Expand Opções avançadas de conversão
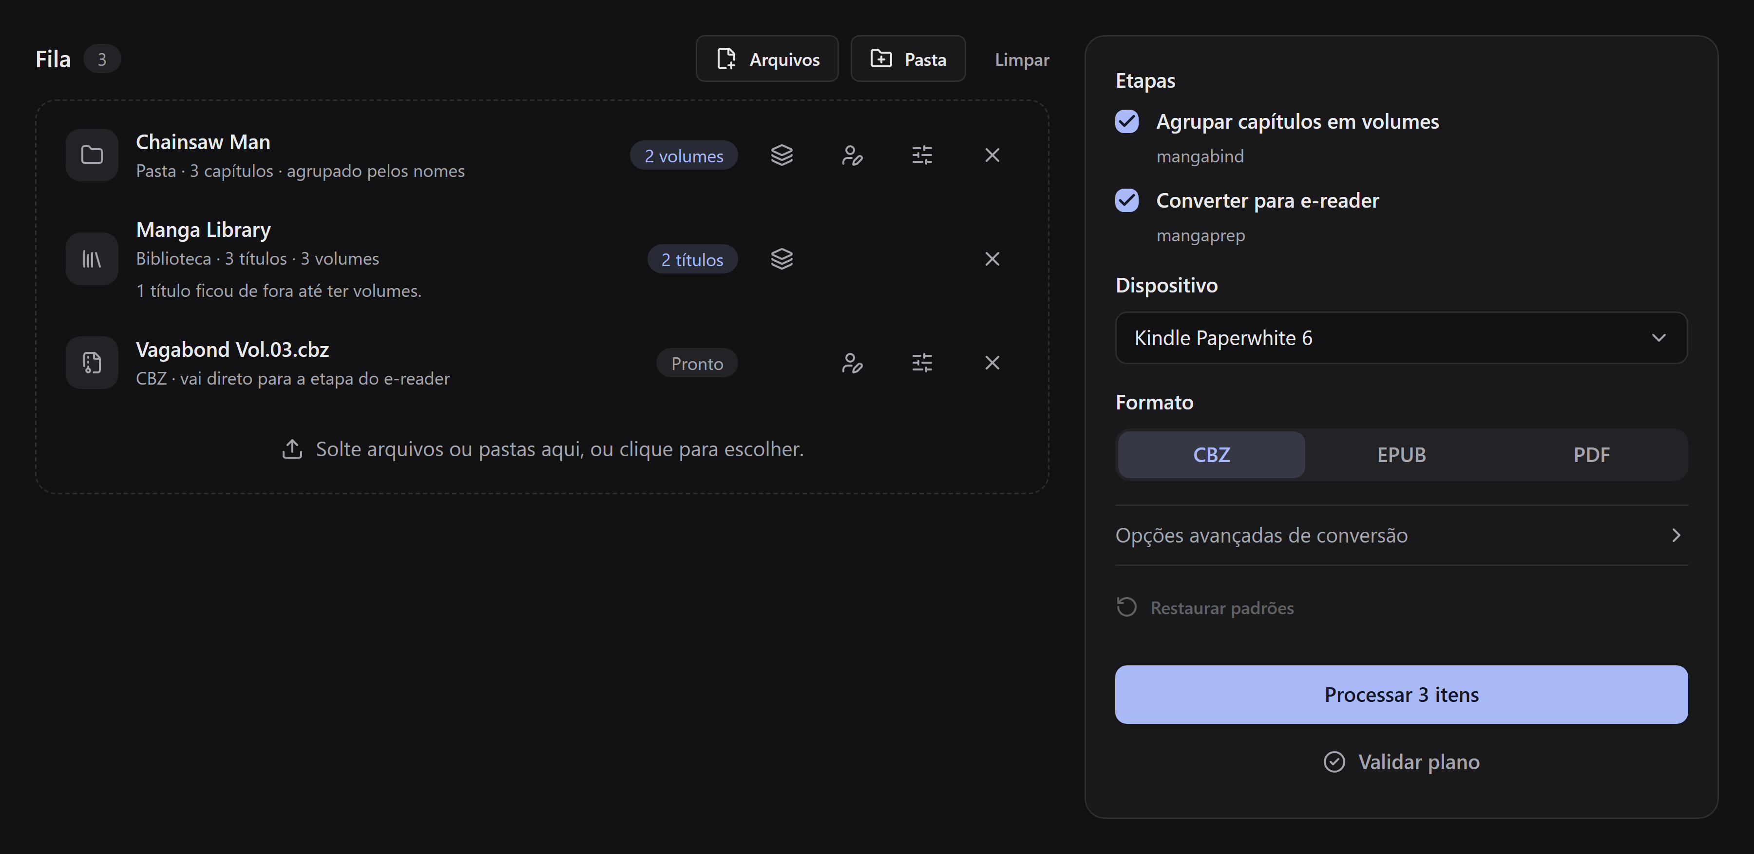Image resolution: width=1754 pixels, height=854 pixels. click(x=1401, y=535)
